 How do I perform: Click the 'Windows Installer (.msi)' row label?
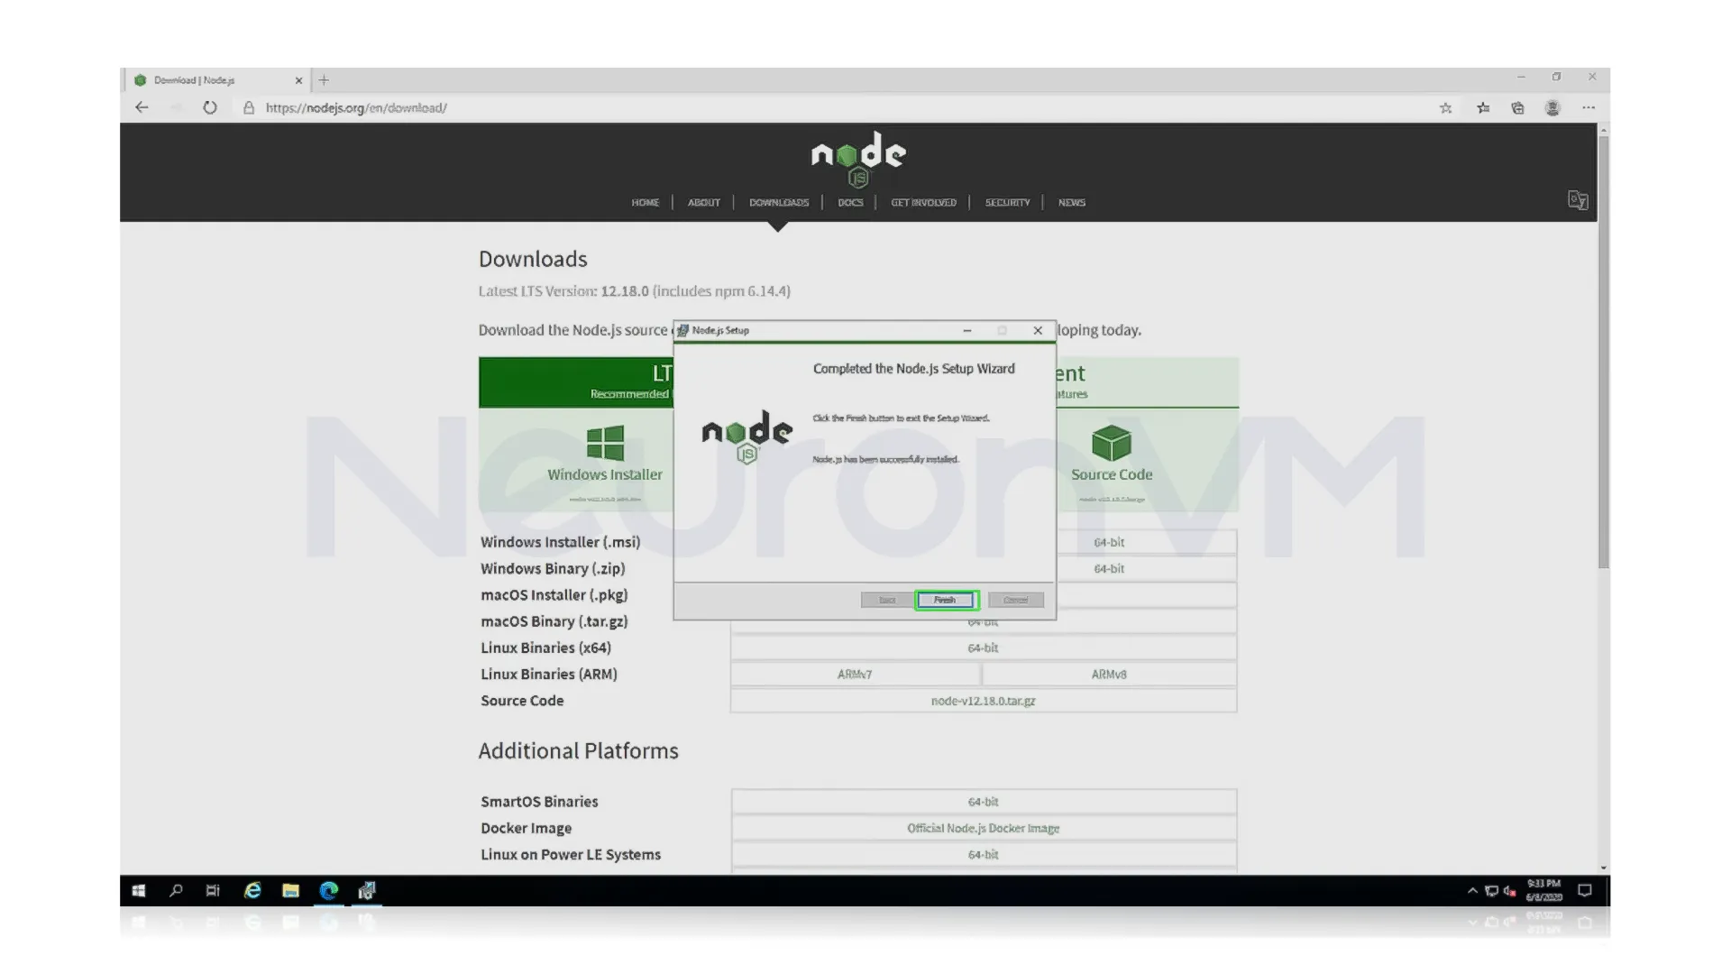560,542
